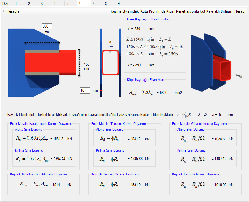The width and height of the screenshot is (249, 202).
Task: Click the 10 mm plate thickness field
Action: click(x=85, y=90)
